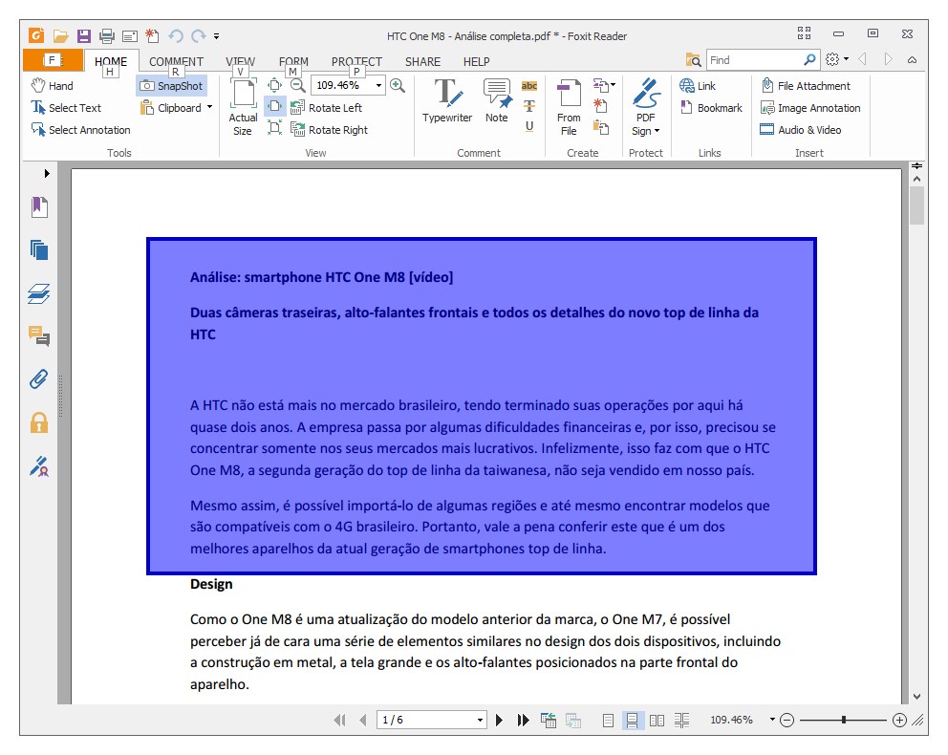Image resolution: width=948 pixels, height=755 pixels.
Task: Click the SnapShot tool
Action: (x=172, y=86)
